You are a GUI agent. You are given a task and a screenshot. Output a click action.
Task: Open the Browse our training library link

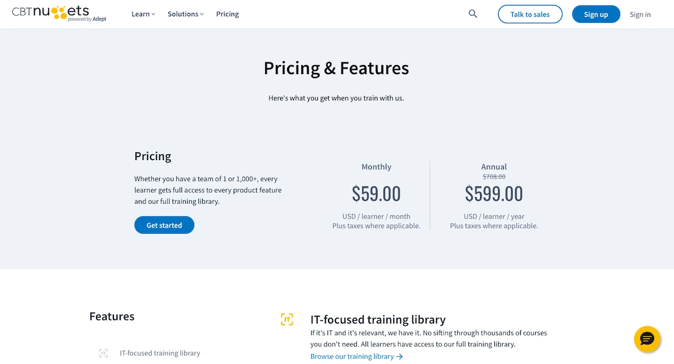352,357
